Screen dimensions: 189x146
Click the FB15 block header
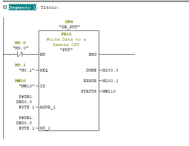pos(66,34)
